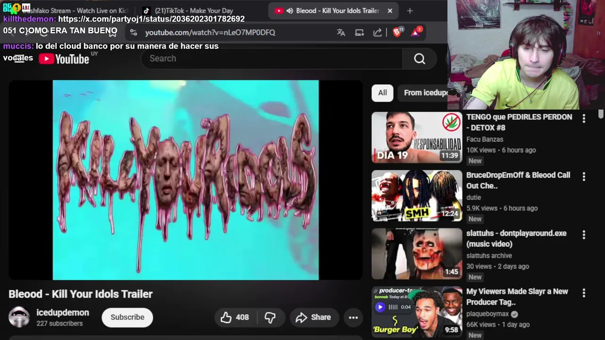Click the page scrollbar on the right
Image resolution: width=605 pixels, height=340 pixels.
click(601, 115)
